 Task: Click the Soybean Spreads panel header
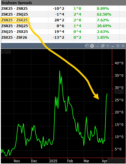(63, 3)
